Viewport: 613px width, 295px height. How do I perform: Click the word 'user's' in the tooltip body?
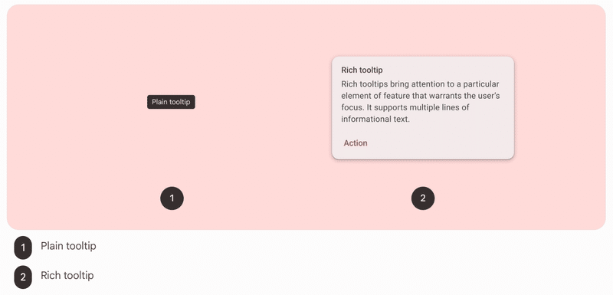[x=488, y=96]
